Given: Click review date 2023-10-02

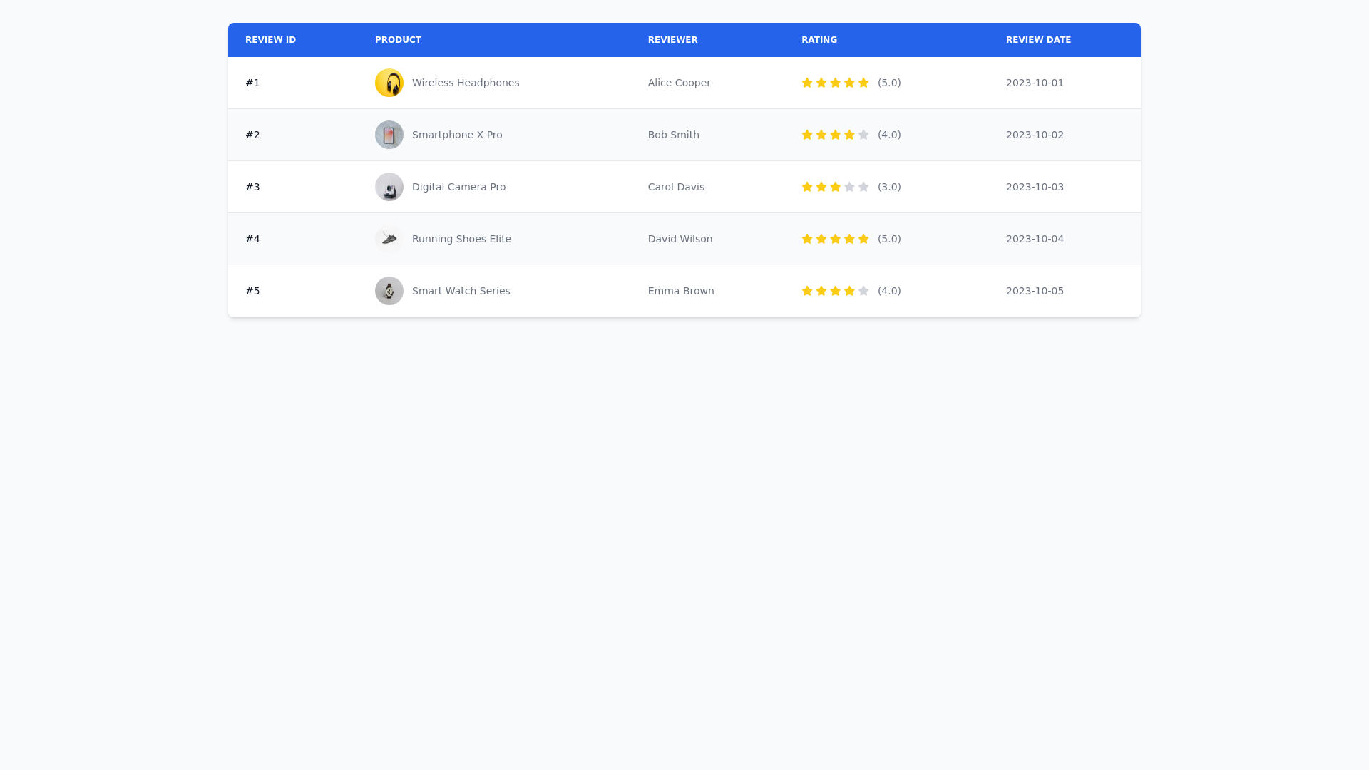Looking at the screenshot, I should point(1035,135).
